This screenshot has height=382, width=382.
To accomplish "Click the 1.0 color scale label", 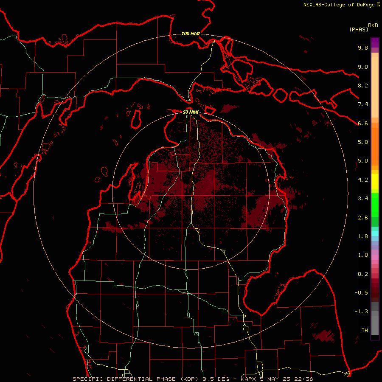I will 363,255.
